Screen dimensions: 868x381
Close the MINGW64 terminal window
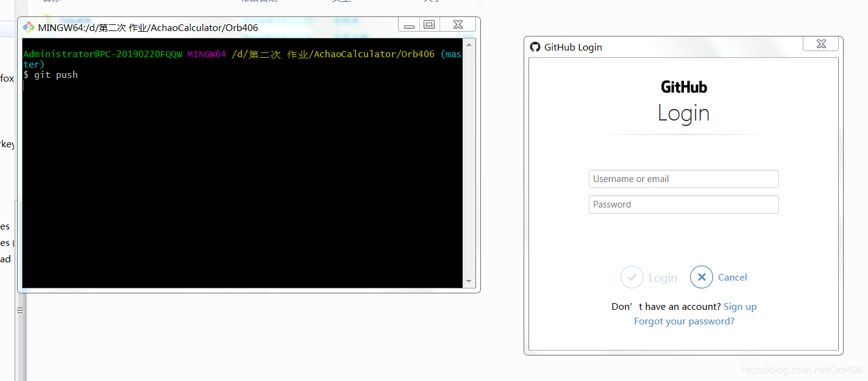tap(458, 24)
